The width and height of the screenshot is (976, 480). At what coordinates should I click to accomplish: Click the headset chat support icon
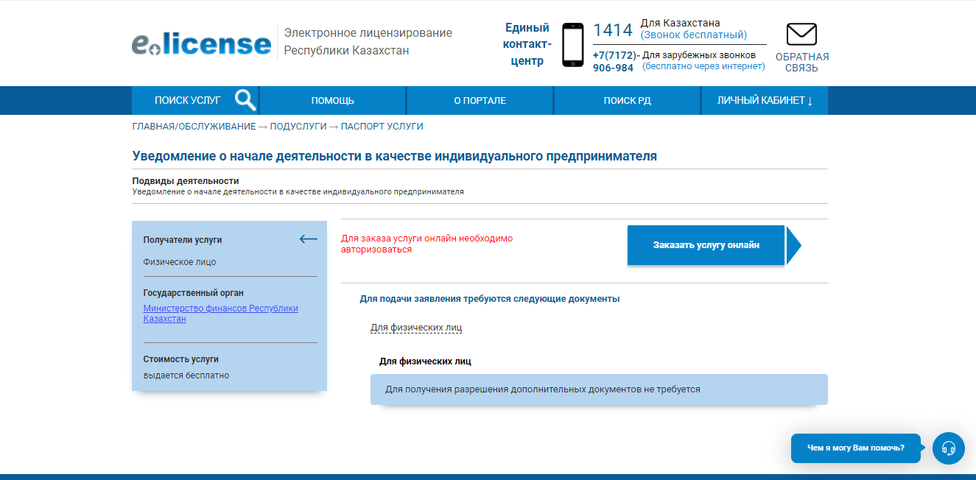[949, 448]
